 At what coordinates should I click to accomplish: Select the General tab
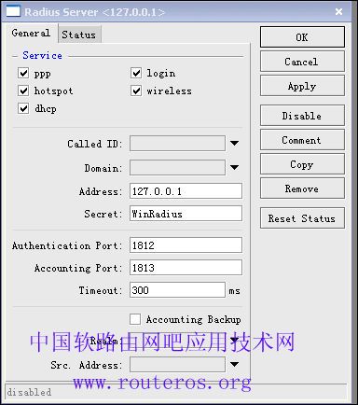tap(31, 33)
